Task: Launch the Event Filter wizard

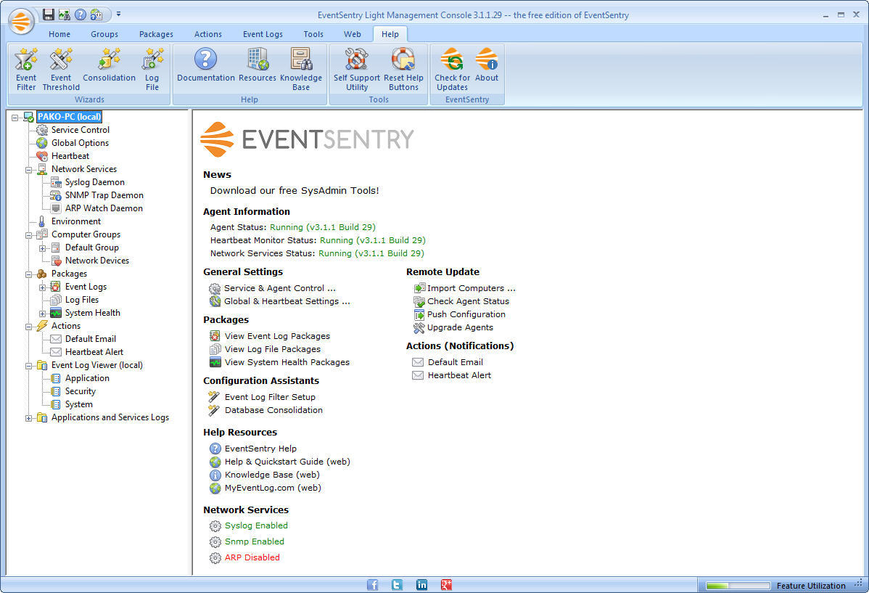Action: click(25, 70)
